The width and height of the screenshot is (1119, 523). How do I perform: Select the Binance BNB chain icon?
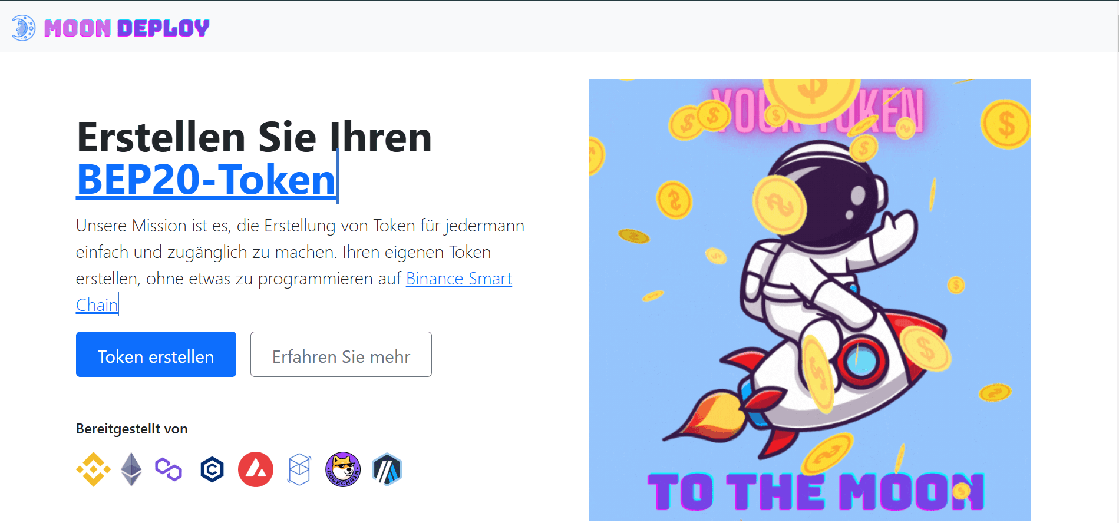pos(94,469)
